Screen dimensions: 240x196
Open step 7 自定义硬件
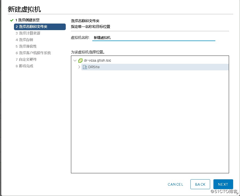click(26, 59)
